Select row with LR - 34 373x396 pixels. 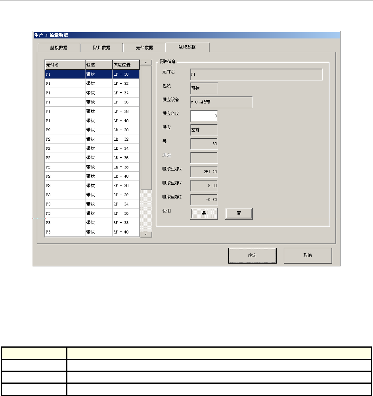click(92, 149)
